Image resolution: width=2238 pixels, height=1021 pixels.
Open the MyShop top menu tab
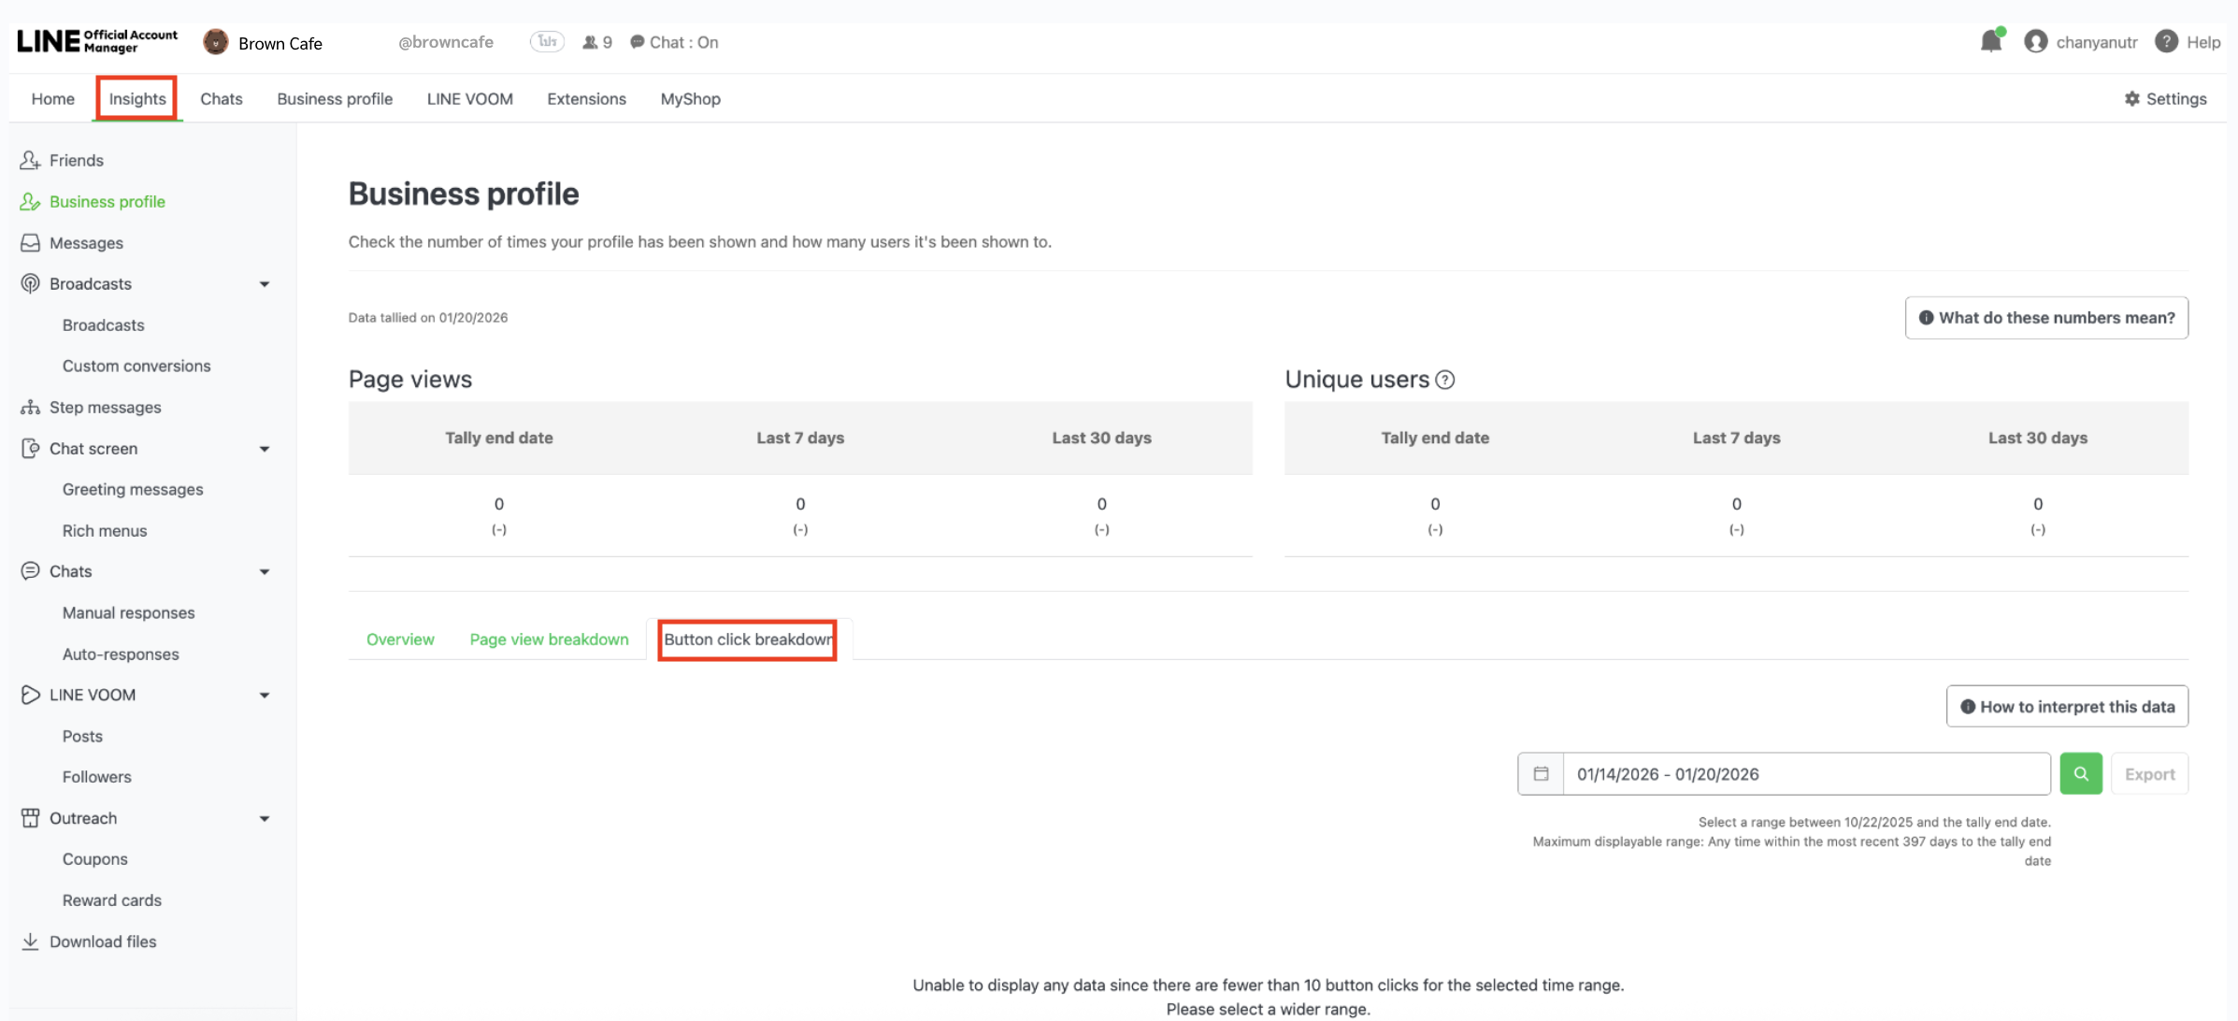tap(690, 98)
